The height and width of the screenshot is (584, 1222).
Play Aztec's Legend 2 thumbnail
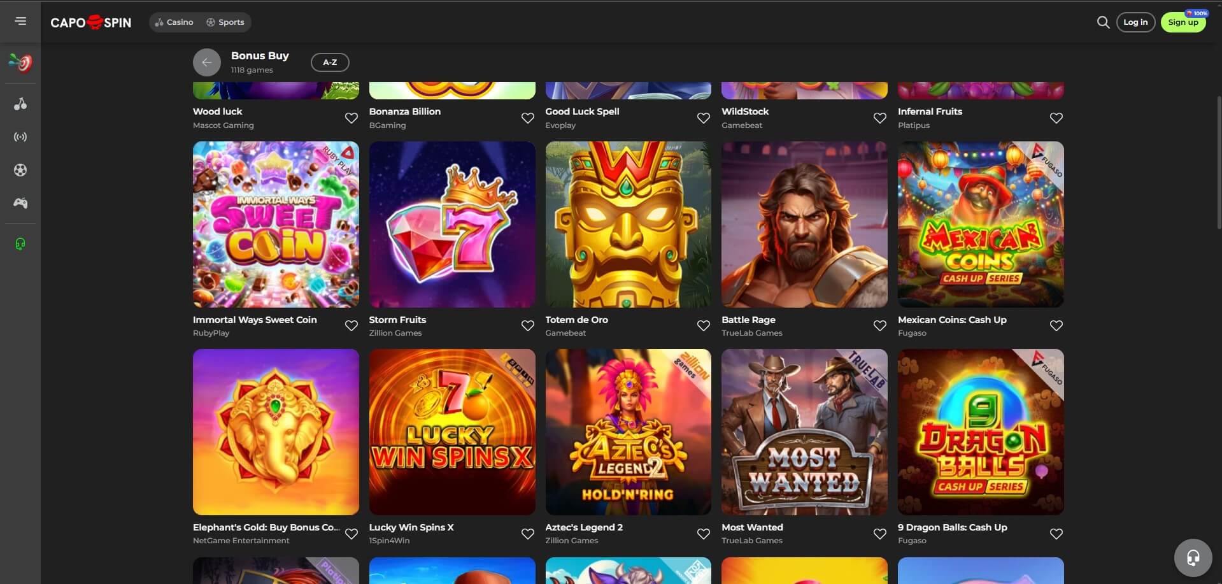pyautogui.click(x=629, y=432)
